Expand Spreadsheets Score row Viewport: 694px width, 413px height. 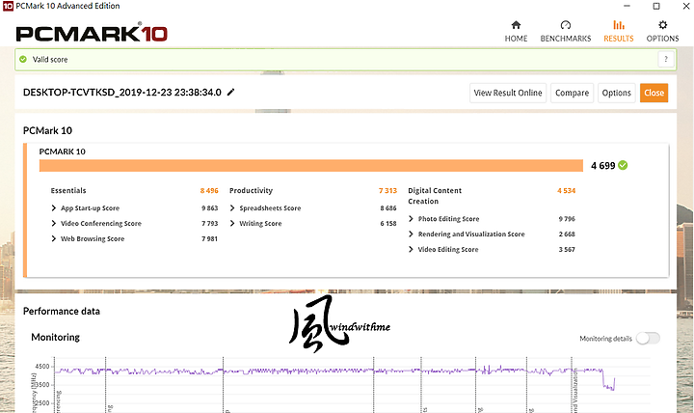tap(232, 207)
